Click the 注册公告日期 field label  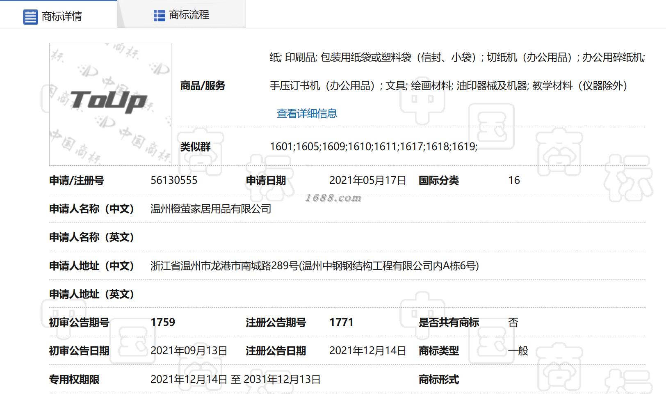tap(276, 351)
